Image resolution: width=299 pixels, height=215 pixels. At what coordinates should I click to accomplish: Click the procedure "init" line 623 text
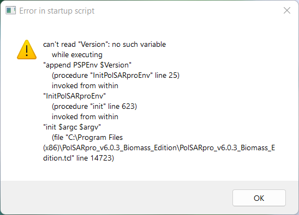(94, 106)
